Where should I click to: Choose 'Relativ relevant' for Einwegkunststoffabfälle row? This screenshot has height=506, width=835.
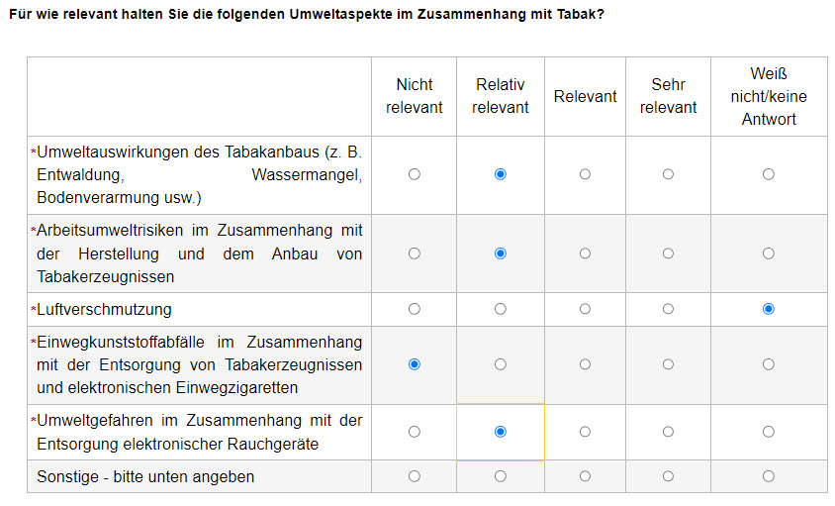pyautogui.click(x=500, y=364)
